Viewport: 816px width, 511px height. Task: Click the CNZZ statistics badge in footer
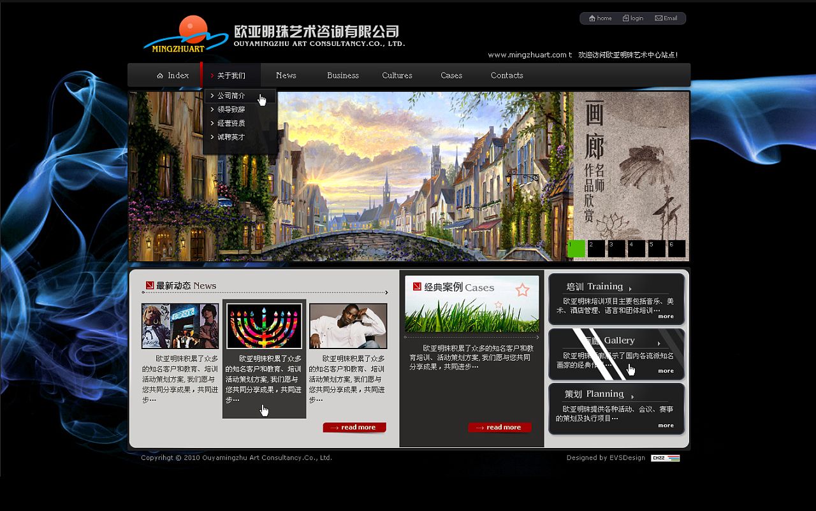point(665,458)
